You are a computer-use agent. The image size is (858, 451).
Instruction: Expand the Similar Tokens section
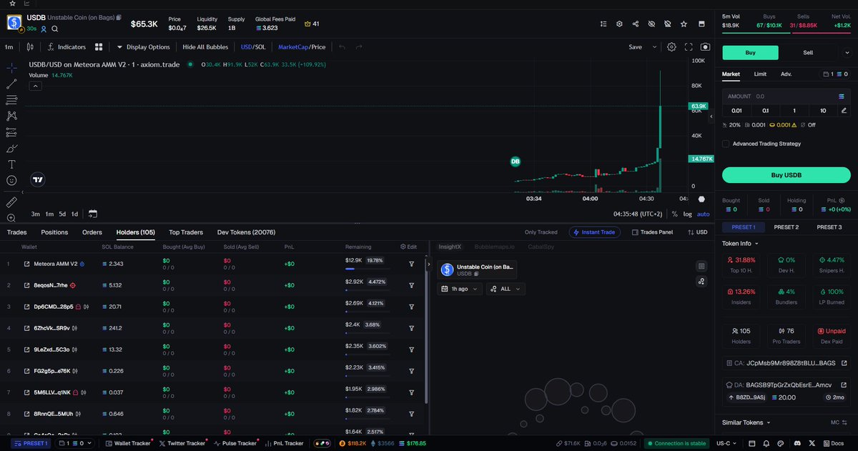point(746,422)
